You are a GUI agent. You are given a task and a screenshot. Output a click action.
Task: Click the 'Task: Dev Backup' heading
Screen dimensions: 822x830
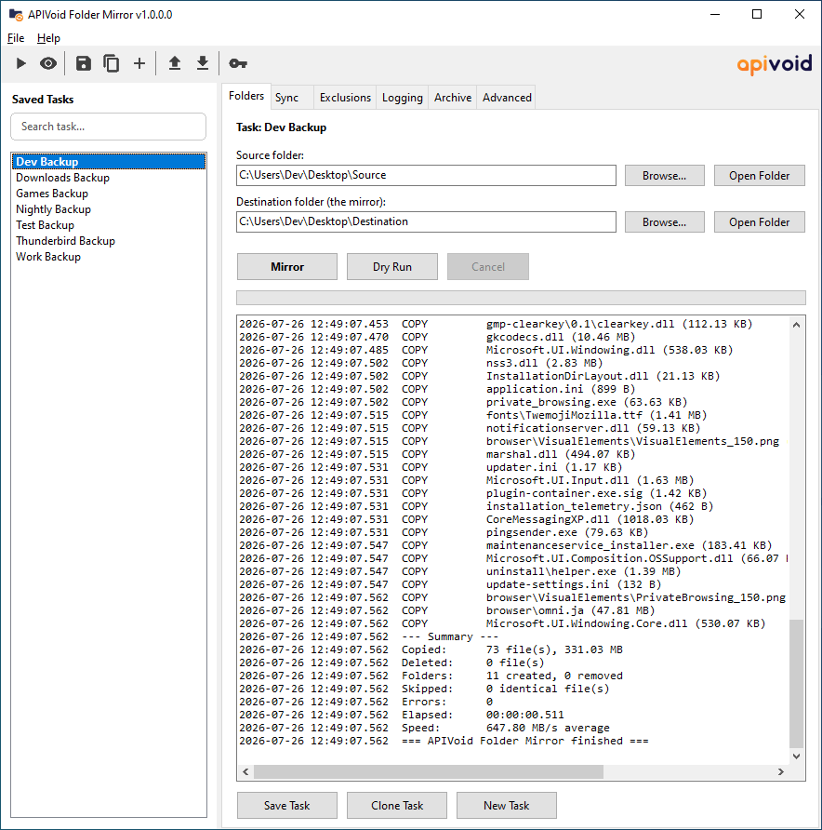pyautogui.click(x=281, y=127)
